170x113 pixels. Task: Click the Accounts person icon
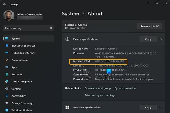tap(7, 74)
